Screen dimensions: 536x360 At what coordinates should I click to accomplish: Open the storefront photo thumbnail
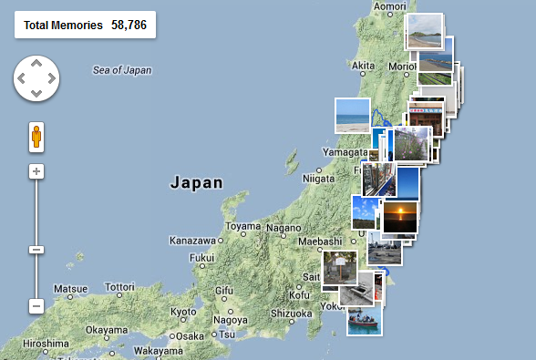[427, 118]
